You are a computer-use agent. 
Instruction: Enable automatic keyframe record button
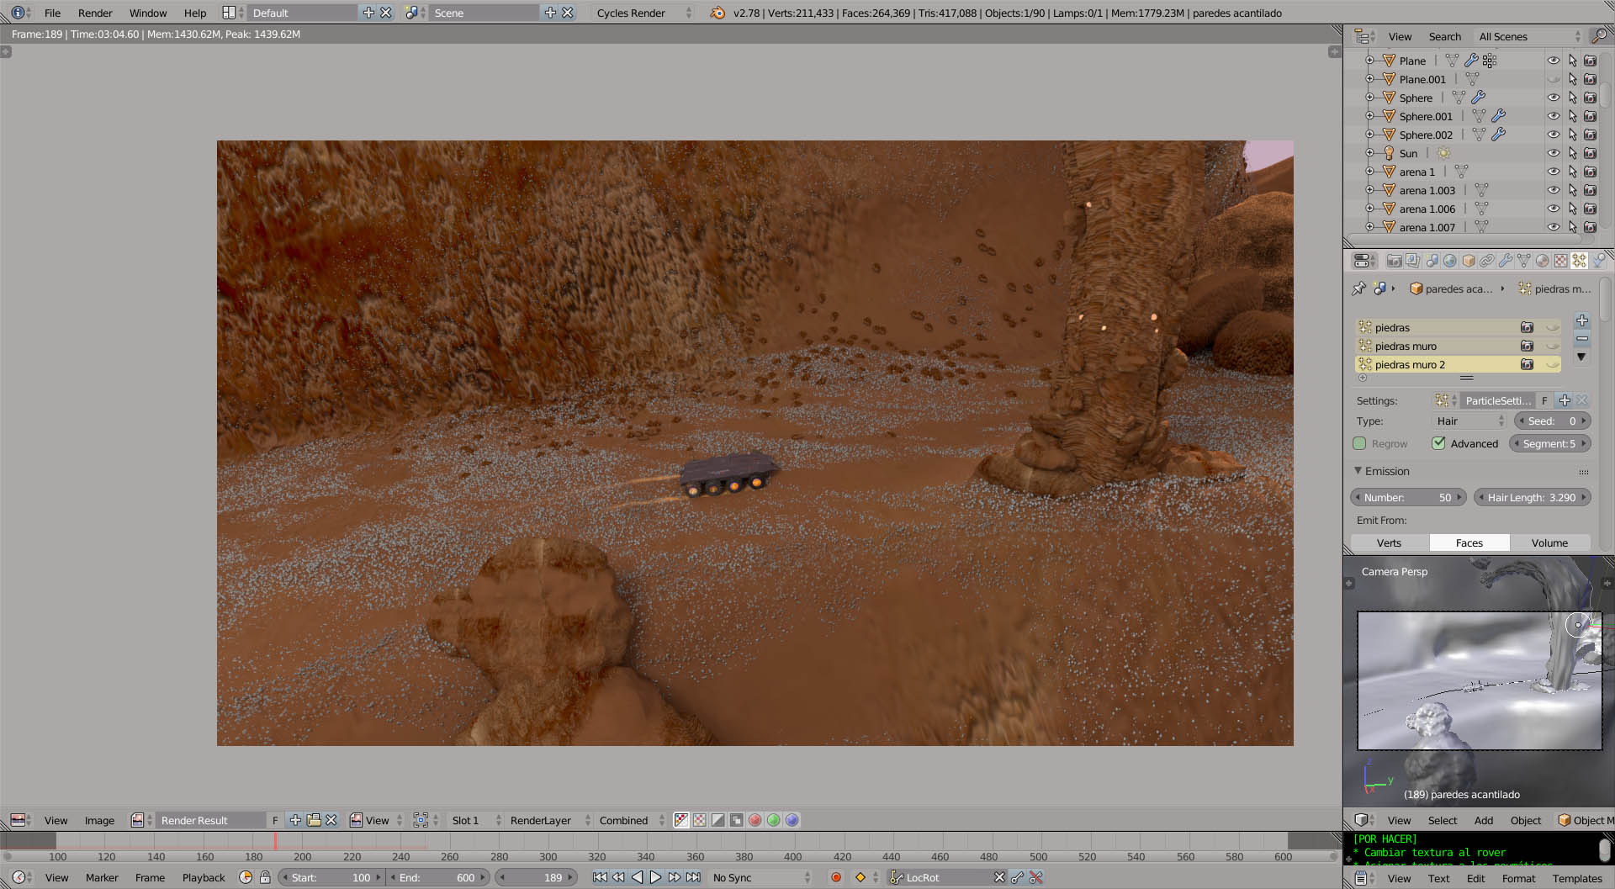coord(835,877)
